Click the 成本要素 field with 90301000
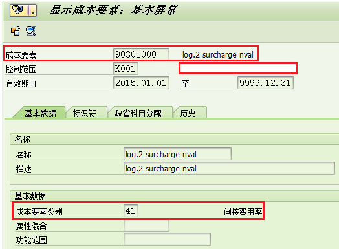The height and width of the screenshot is (249, 339). tap(141, 54)
